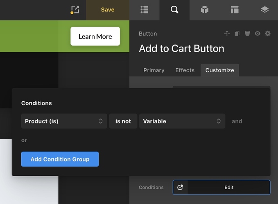Duplicate the Add to Cart Button element
This screenshot has height=204, width=278.
[x=237, y=34]
